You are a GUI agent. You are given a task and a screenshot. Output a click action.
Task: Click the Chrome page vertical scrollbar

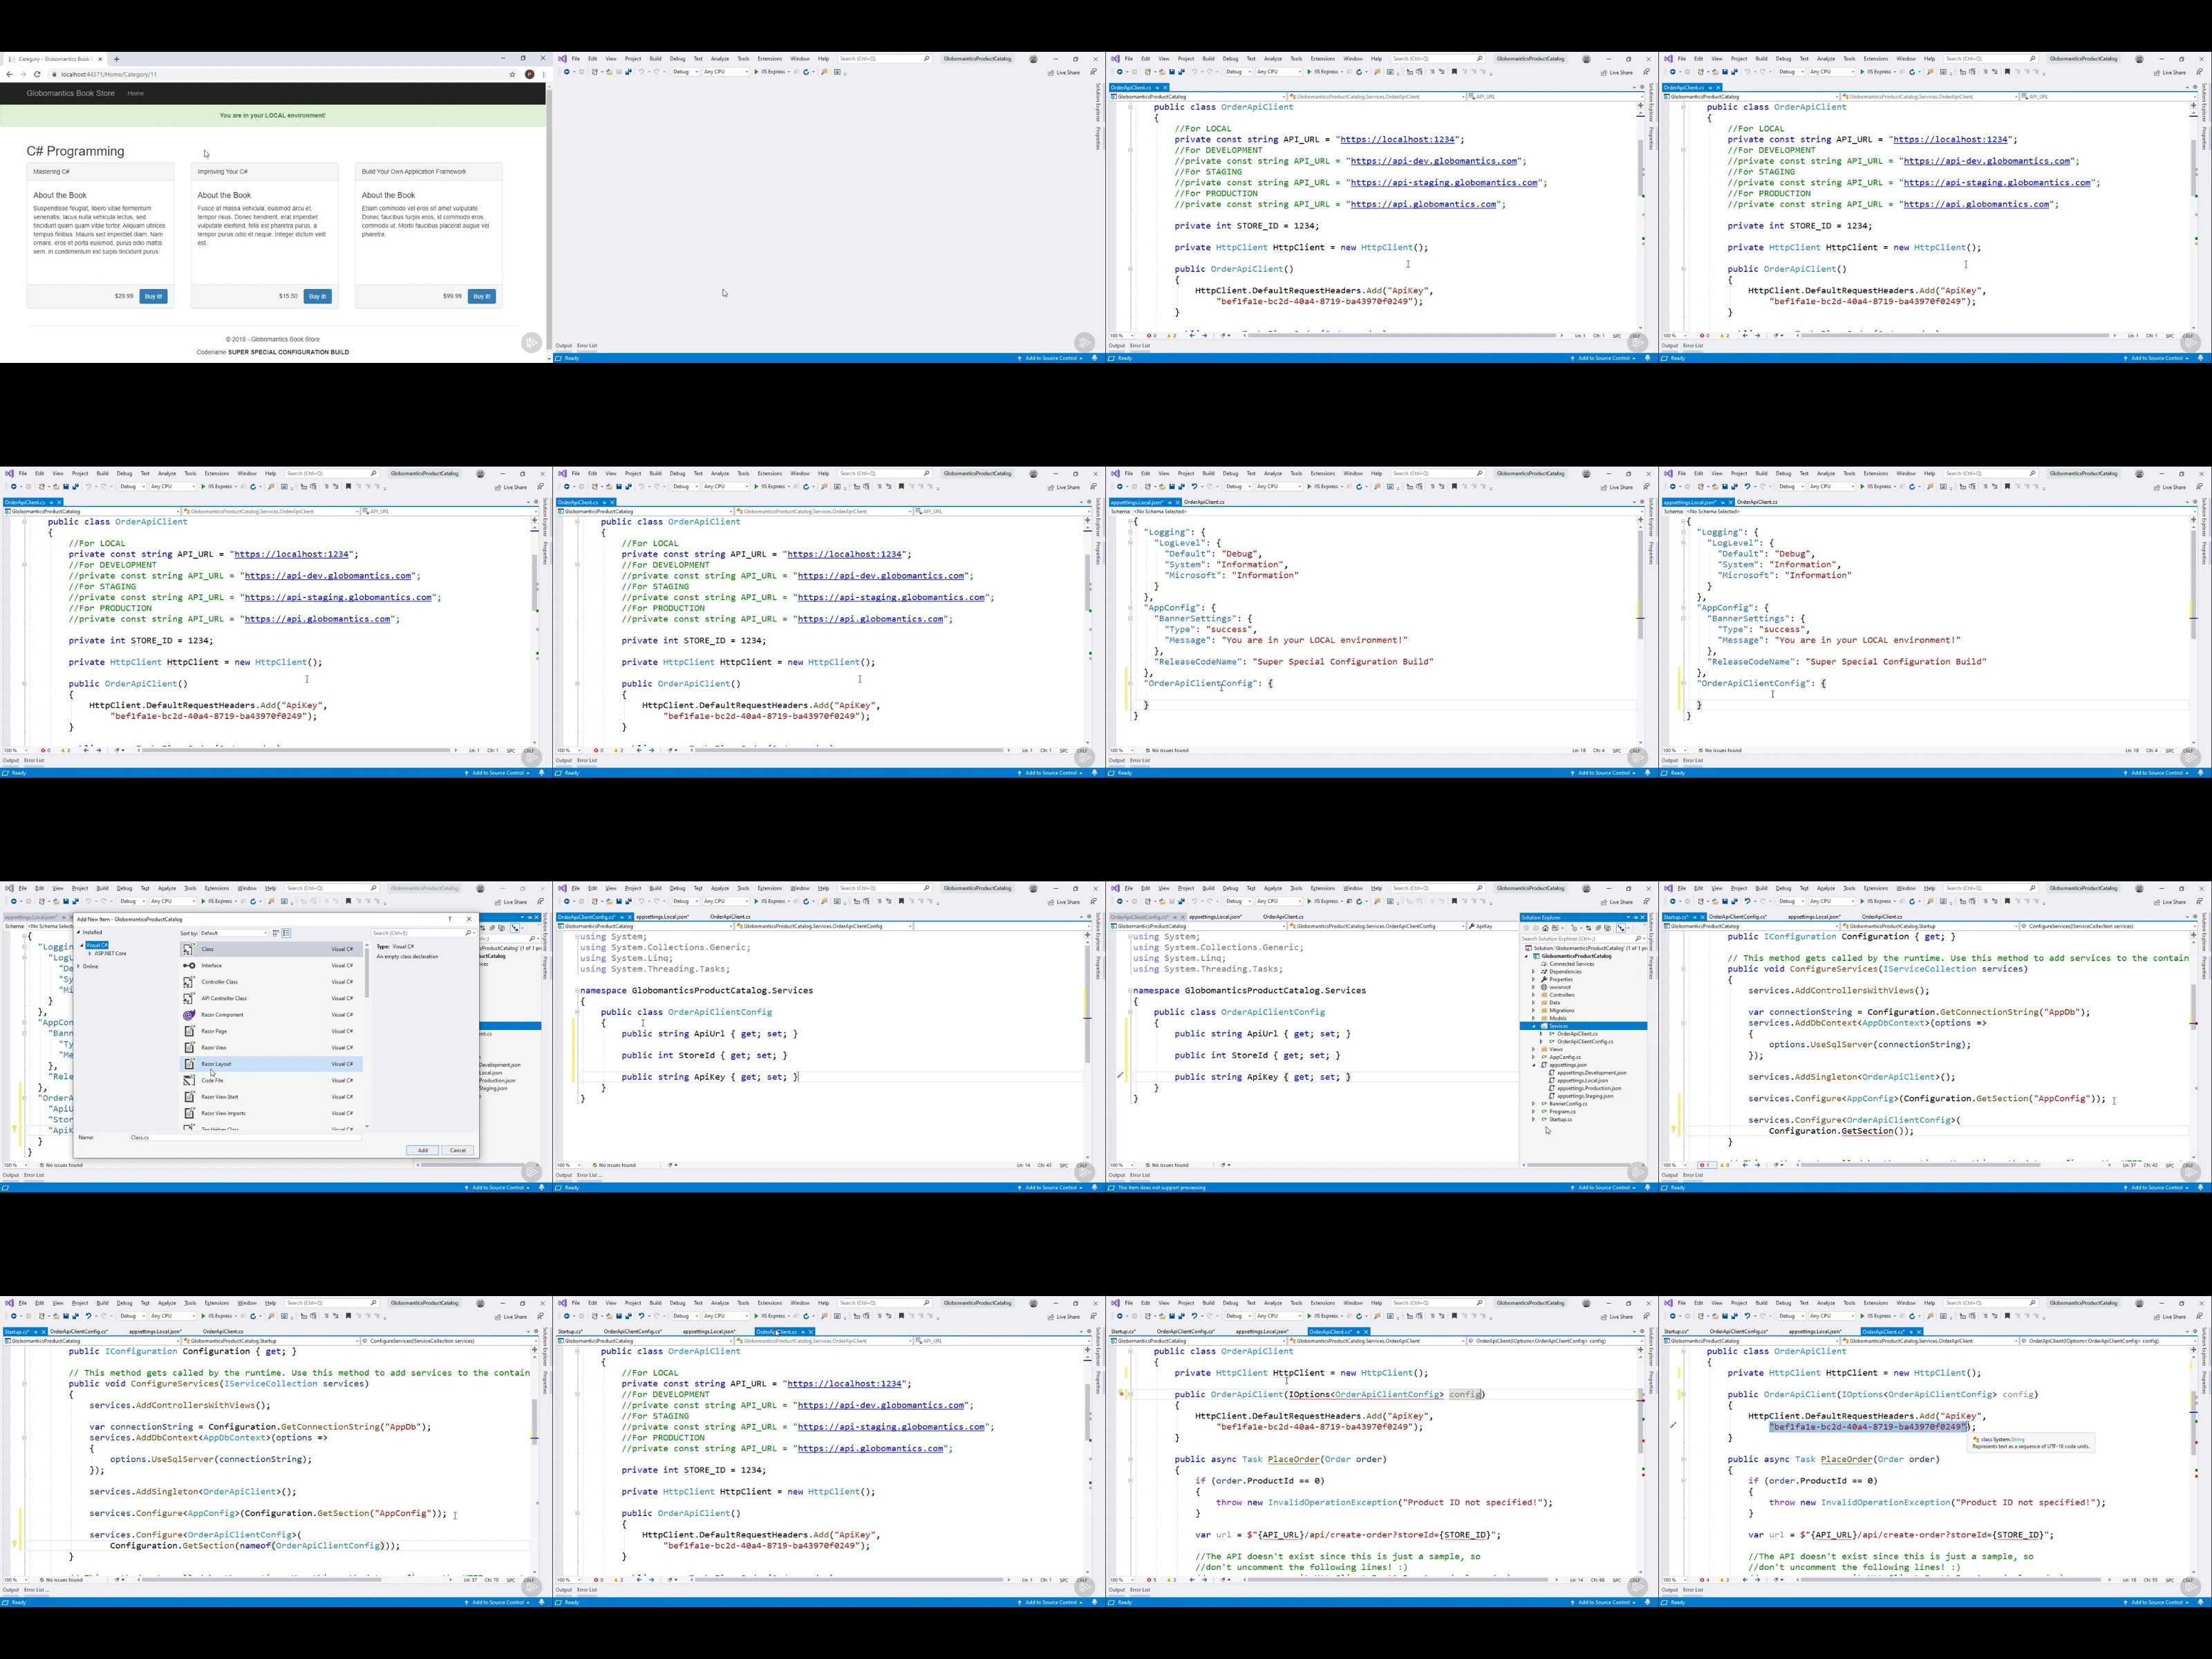pyautogui.click(x=548, y=220)
